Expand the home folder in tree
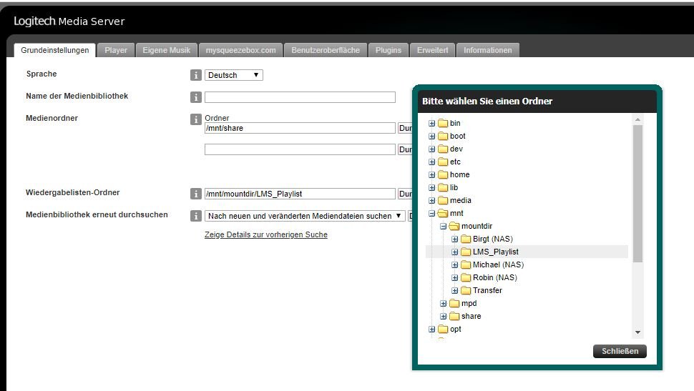Image resolution: width=694 pixels, height=391 pixels. [x=431, y=174]
